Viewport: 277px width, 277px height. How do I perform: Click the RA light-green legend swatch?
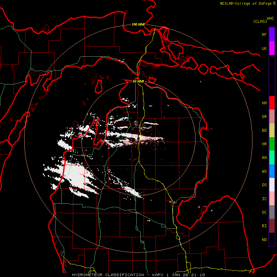272,158
